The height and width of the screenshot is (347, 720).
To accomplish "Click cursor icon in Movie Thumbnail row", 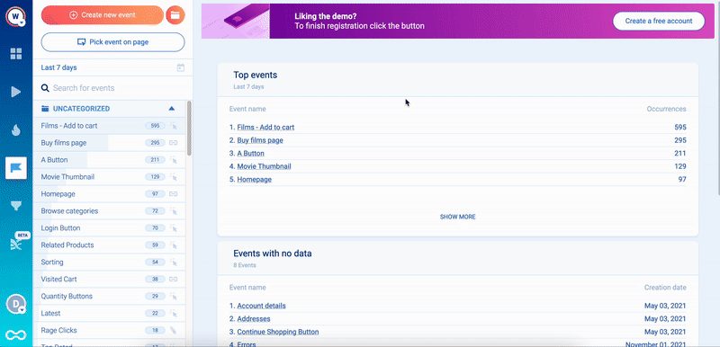I will coord(173,177).
